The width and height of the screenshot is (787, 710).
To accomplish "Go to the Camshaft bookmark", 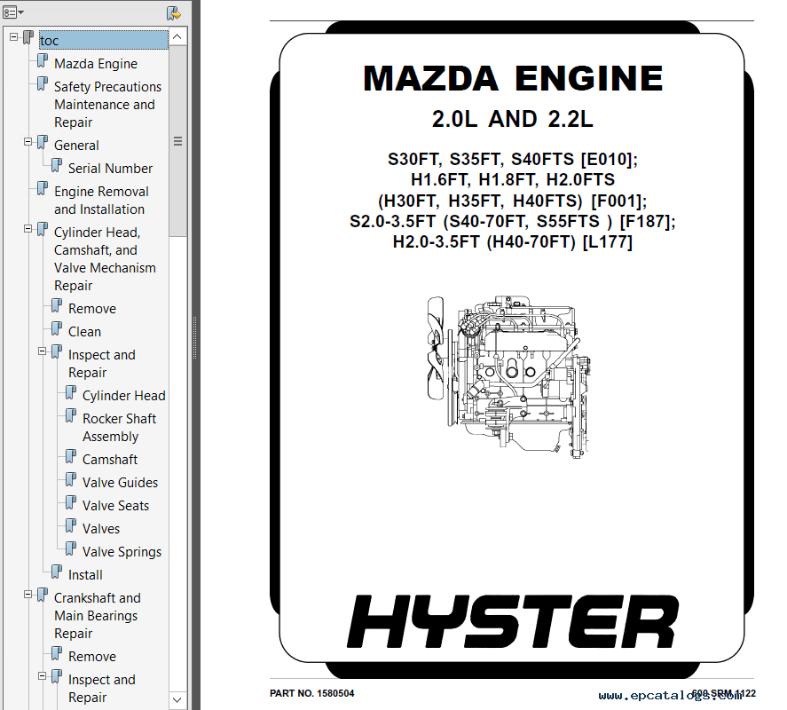I will click(109, 460).
